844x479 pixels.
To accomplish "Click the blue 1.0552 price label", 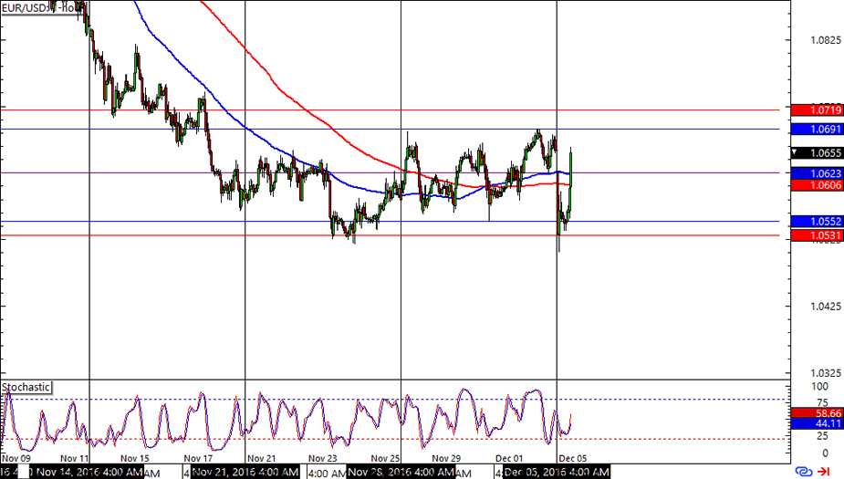I will click(818, 221).
